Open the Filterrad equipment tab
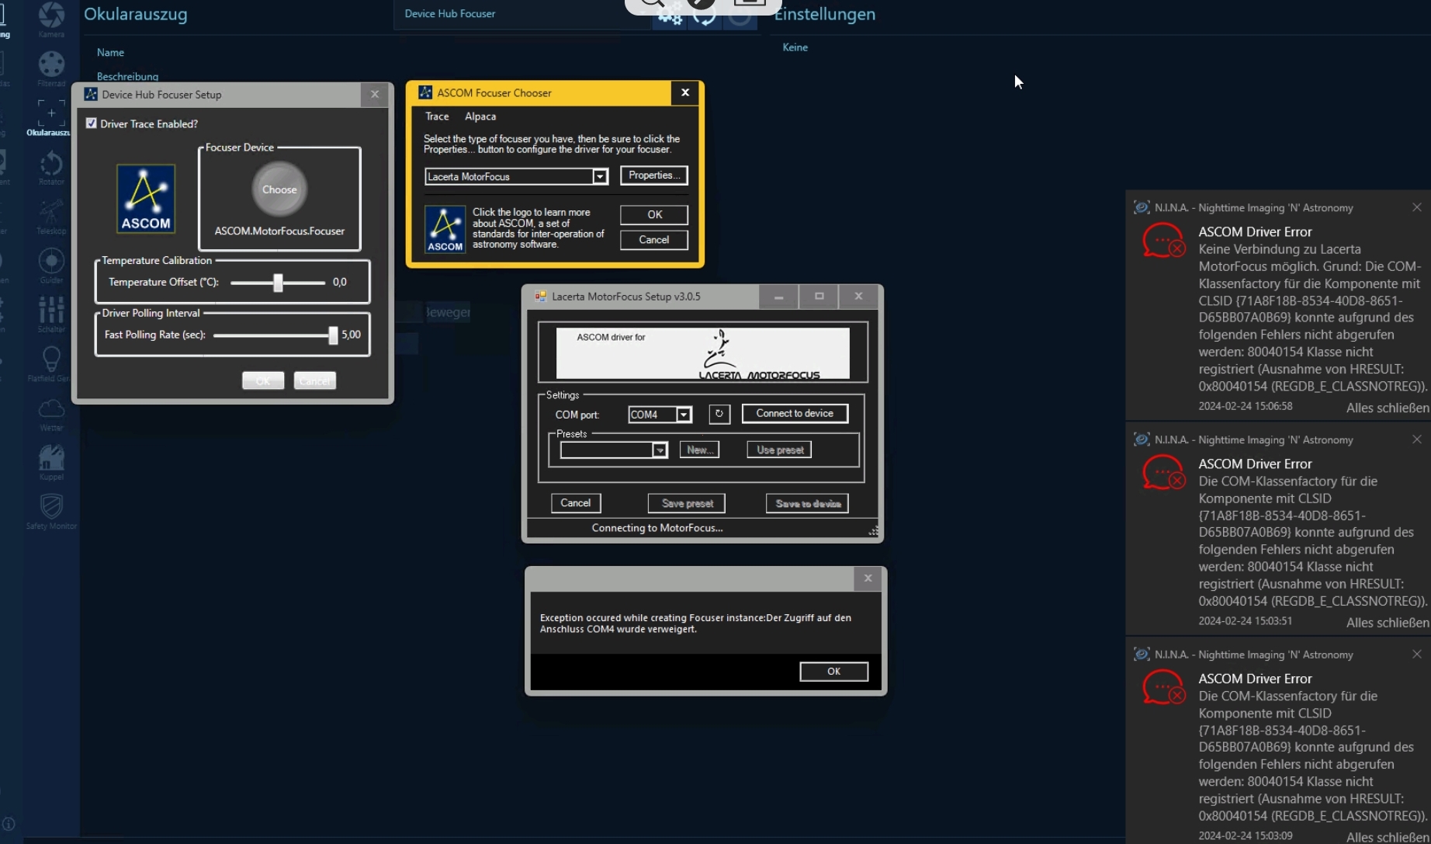 51,68
